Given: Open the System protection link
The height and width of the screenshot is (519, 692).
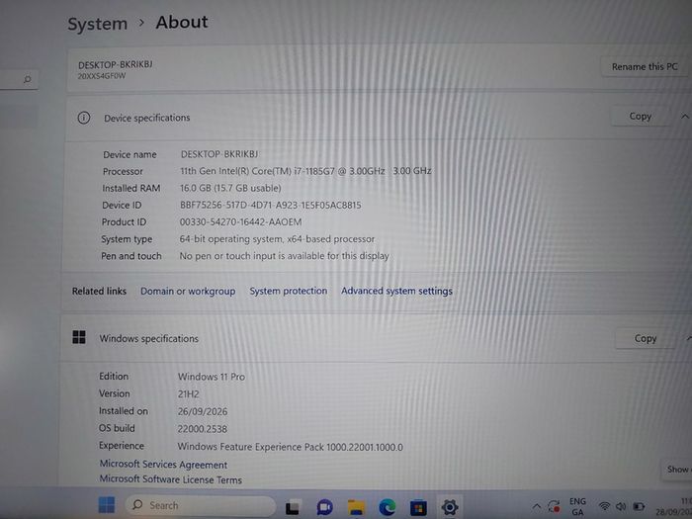Looking at the screenshot, I should [289, 291].
